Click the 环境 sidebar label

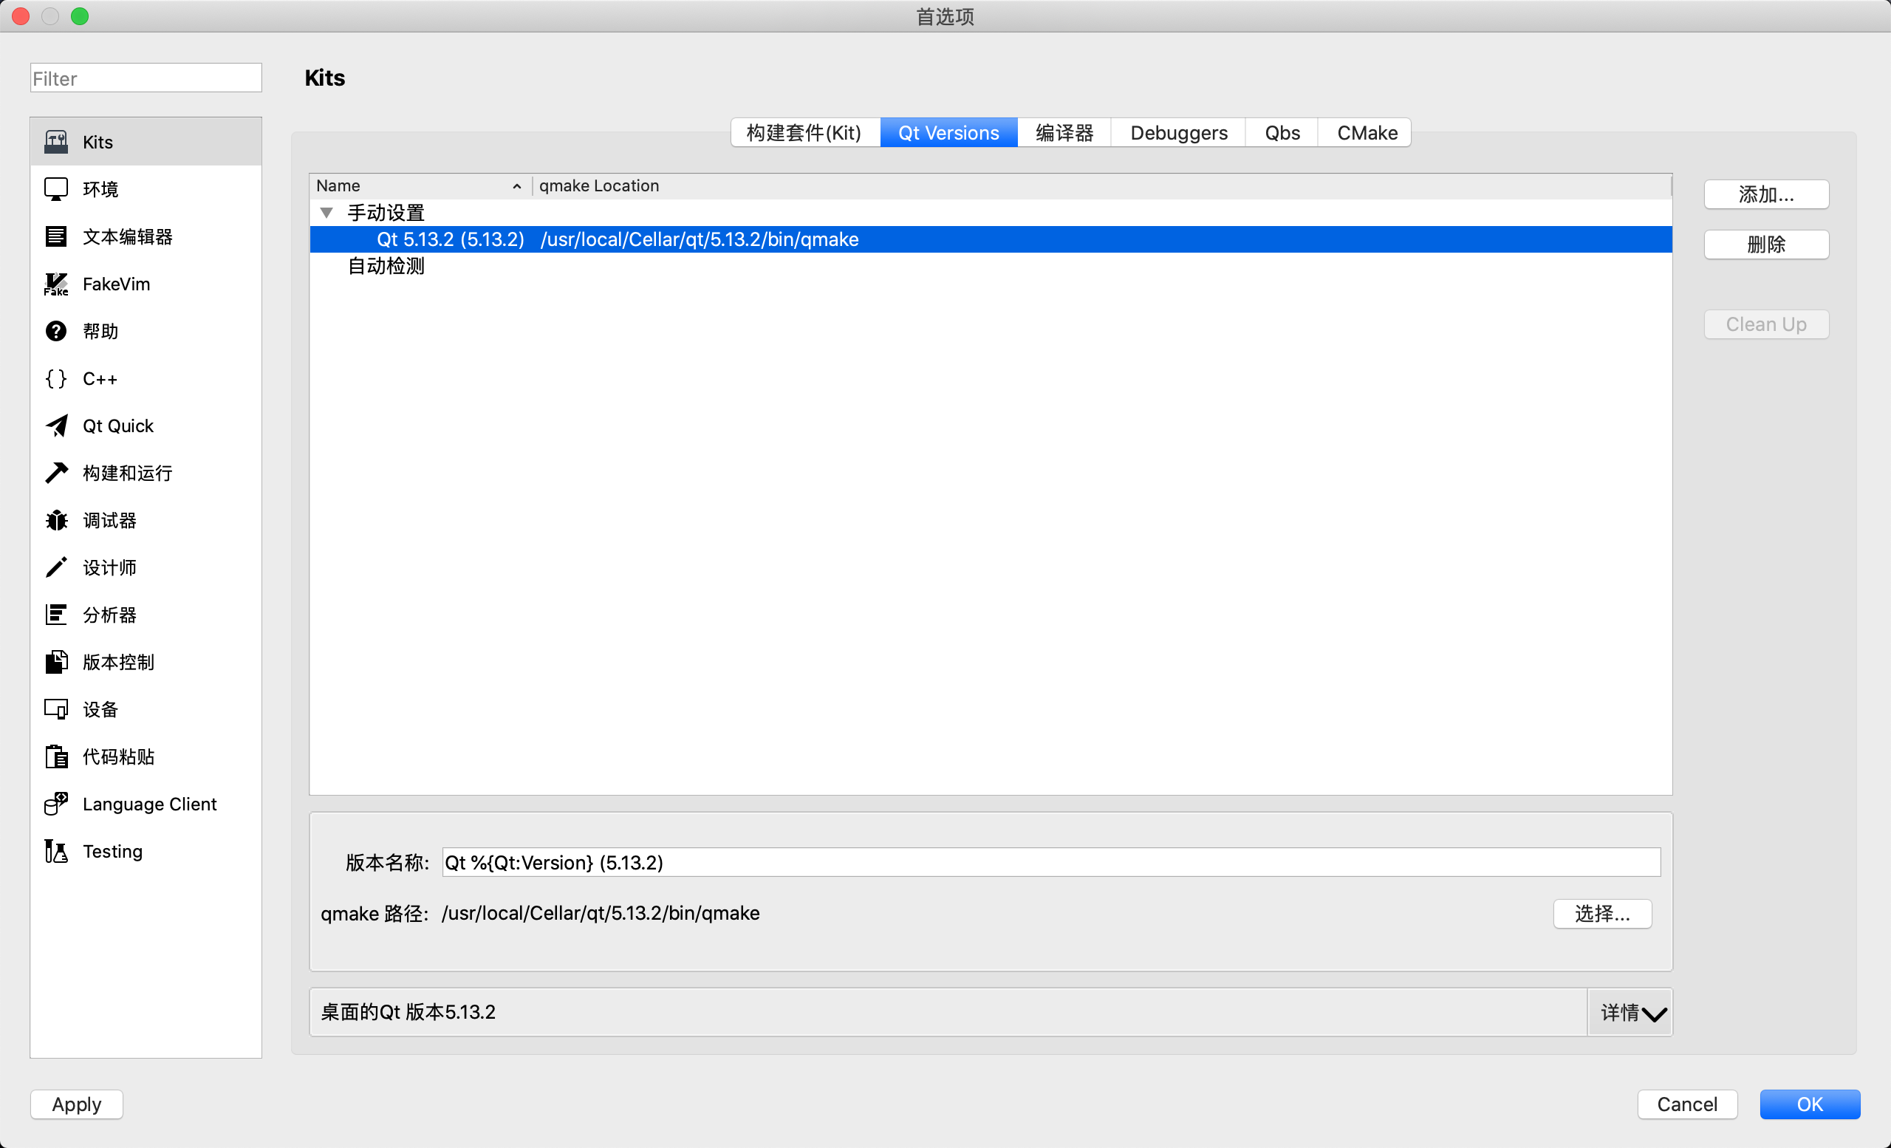coord(100,190)
